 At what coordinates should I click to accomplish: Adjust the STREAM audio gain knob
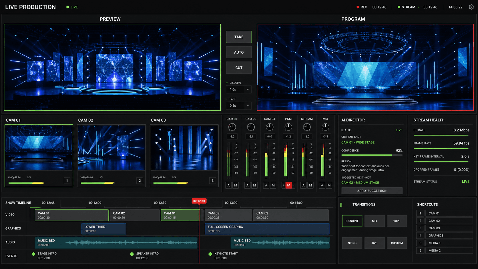[x=307, y=127]
